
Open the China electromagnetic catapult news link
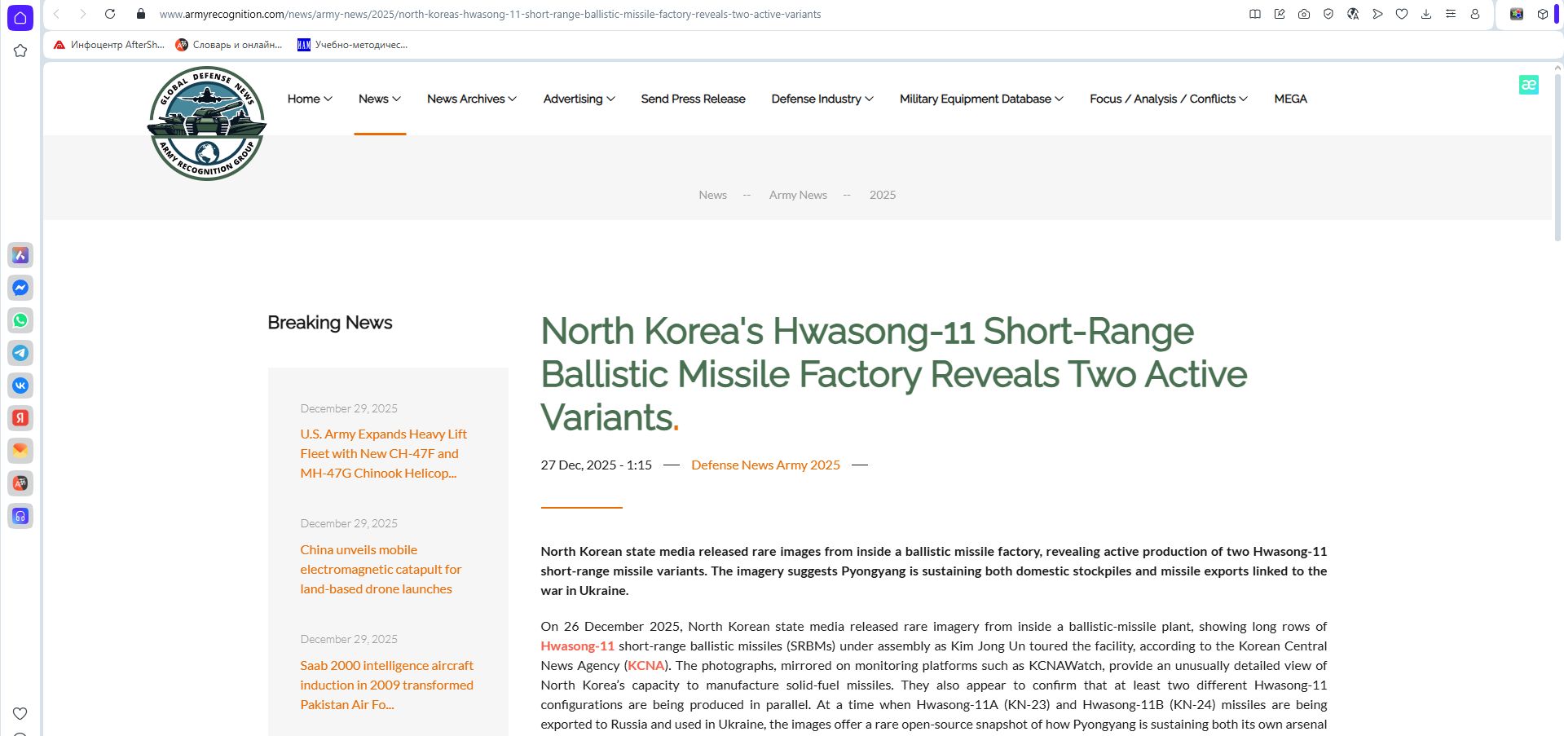pos(381,569)
